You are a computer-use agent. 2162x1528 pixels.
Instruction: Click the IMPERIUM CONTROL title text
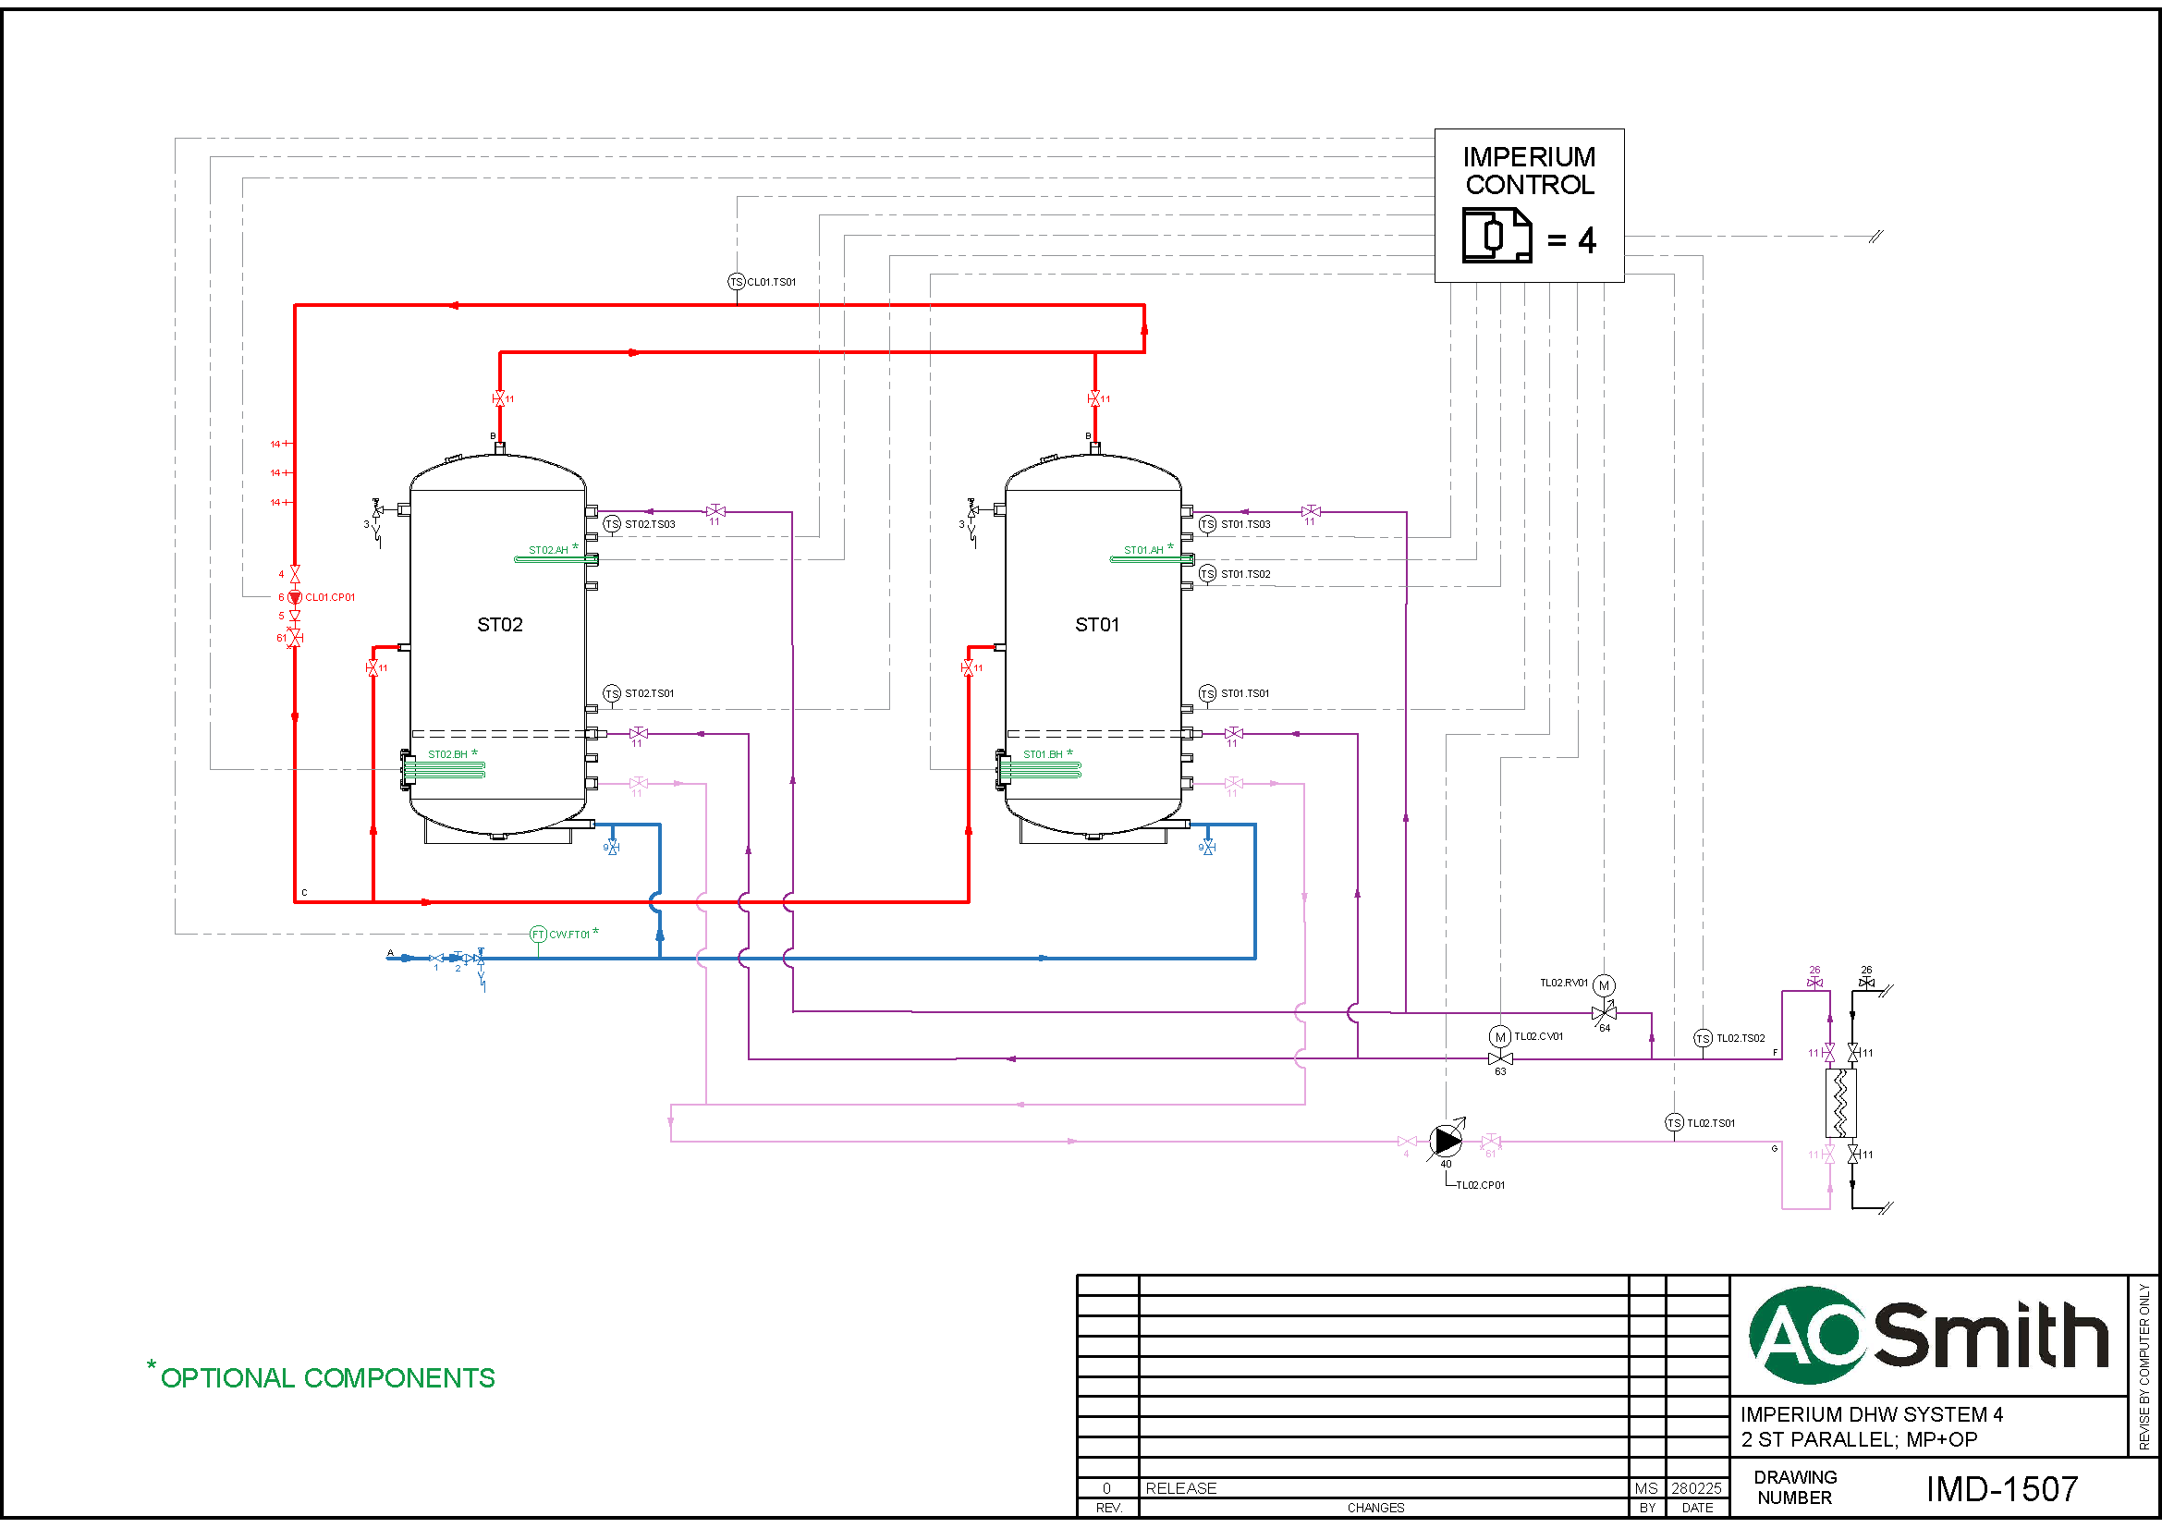pos(1528,170)
